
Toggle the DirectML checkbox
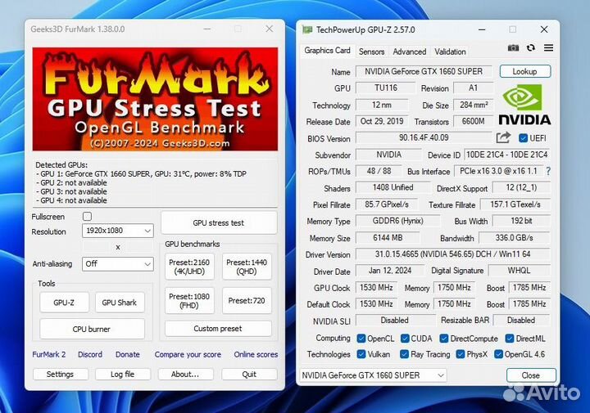click(x=510, y=339)
